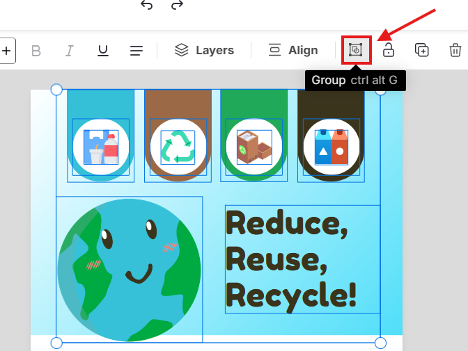Click the Undo arrow icon

[x=146, y=6]
